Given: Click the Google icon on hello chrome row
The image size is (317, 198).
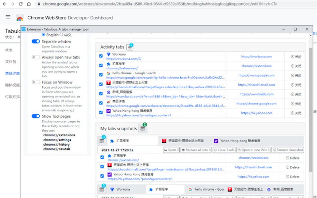Looking at the screenshot, I should point(108,73).
